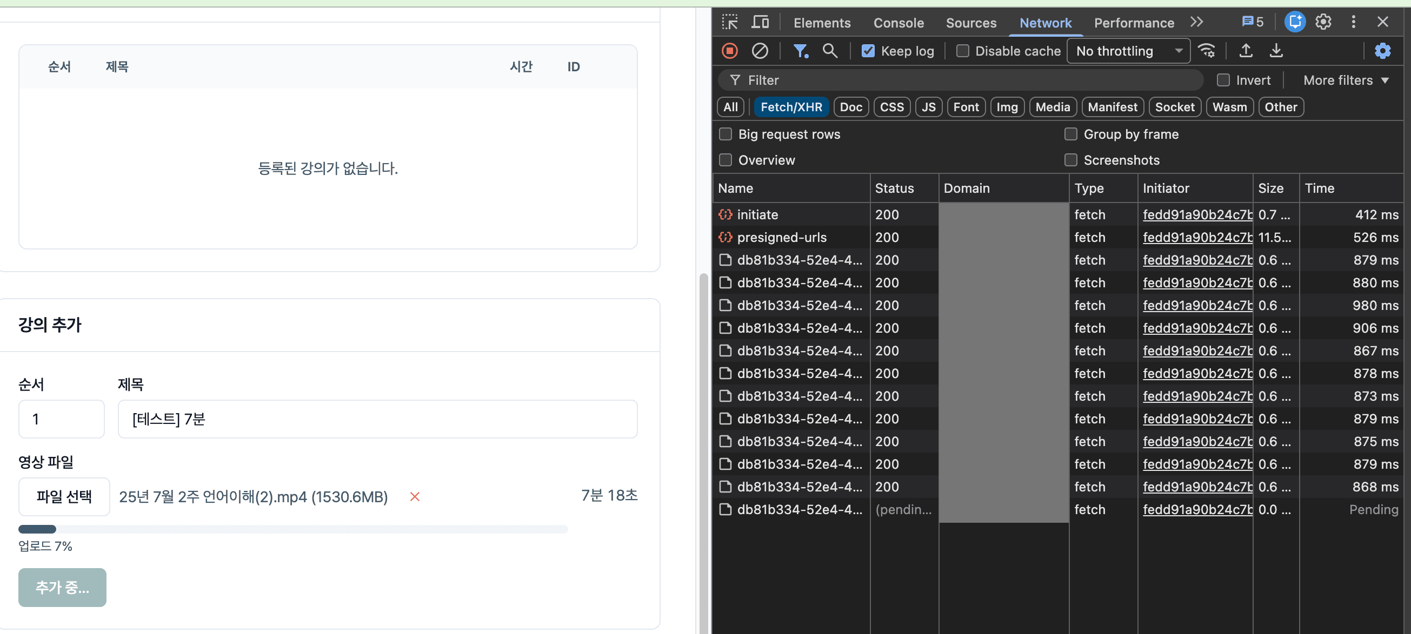Viewport: 1411px width, 634px height.
Task: Open the 5 console messages indicator
Action: (x=1253, y=23)
